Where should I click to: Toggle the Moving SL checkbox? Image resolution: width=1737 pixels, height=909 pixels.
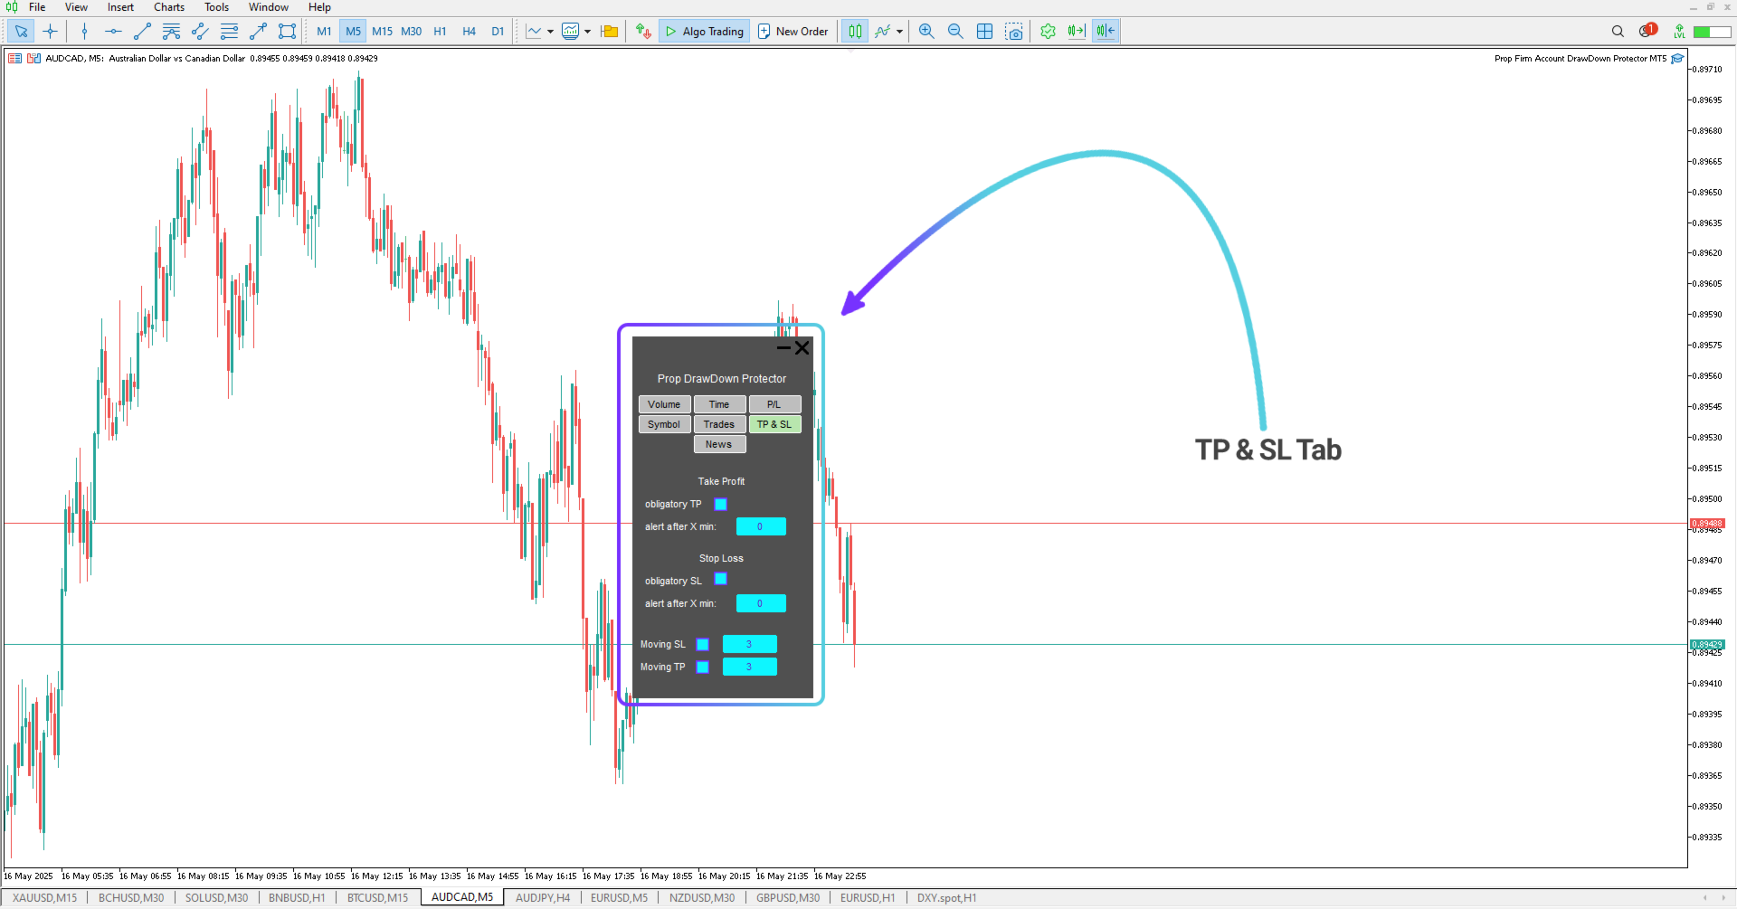coord(703,644)
